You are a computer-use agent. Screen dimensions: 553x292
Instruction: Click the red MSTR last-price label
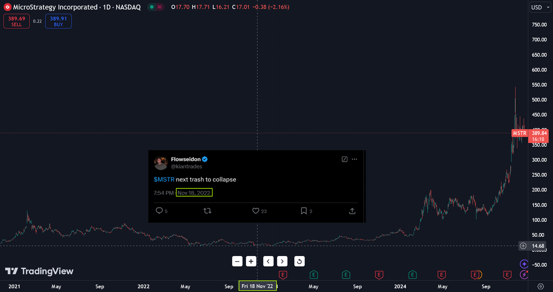tap(519, 133)
